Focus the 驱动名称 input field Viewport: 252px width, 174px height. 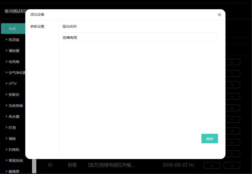[x=140, y=37]
